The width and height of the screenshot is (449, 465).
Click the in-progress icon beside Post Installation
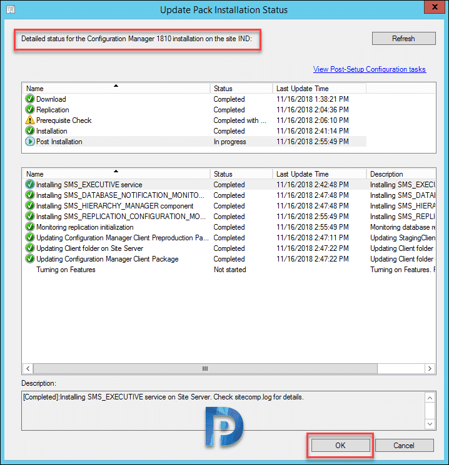click(x=30, y=142)
